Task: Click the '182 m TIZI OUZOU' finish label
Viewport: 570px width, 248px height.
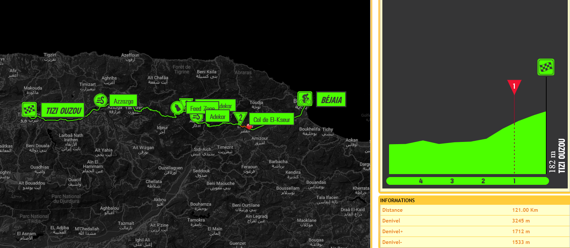Action: click(x=557, y=156)
